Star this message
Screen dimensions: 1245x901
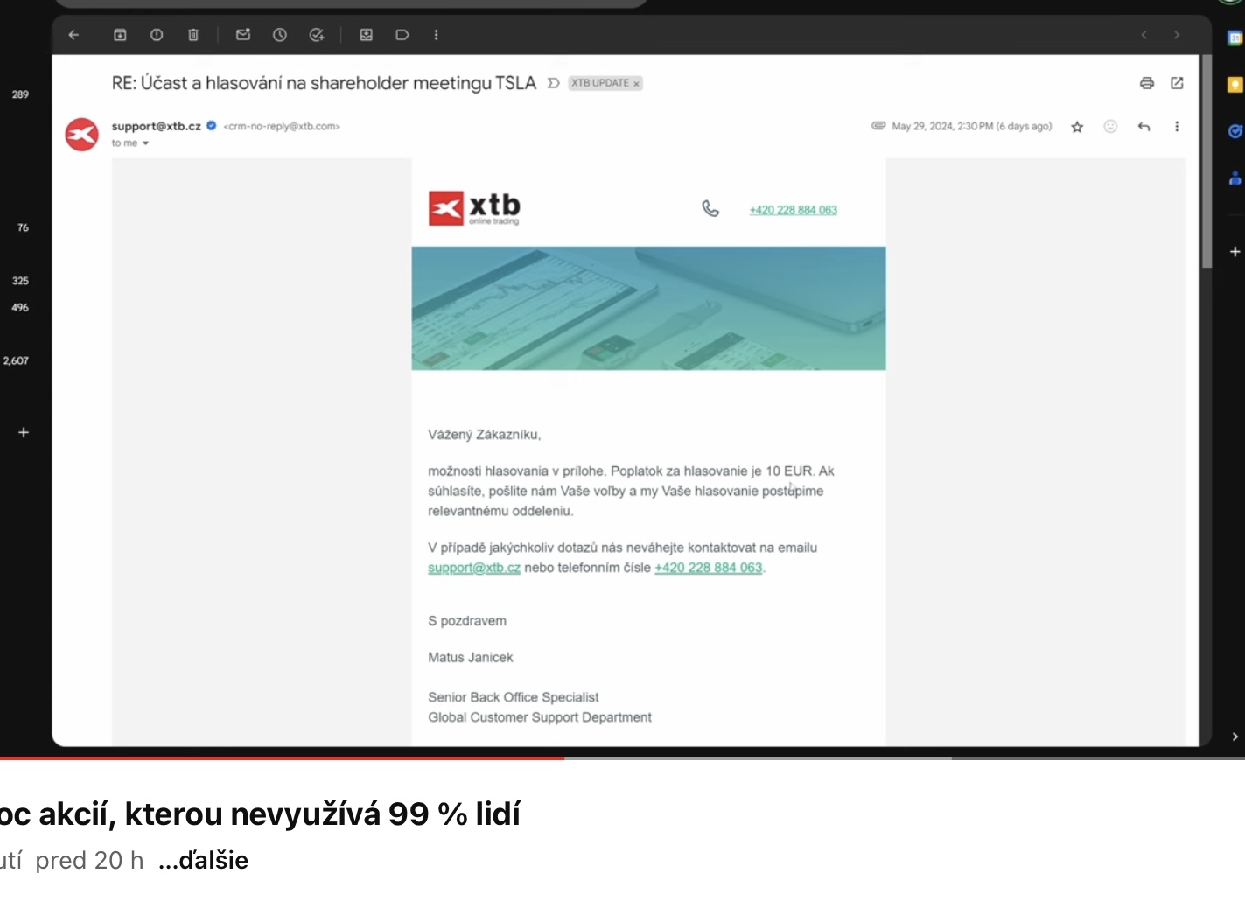[1077, 127]
